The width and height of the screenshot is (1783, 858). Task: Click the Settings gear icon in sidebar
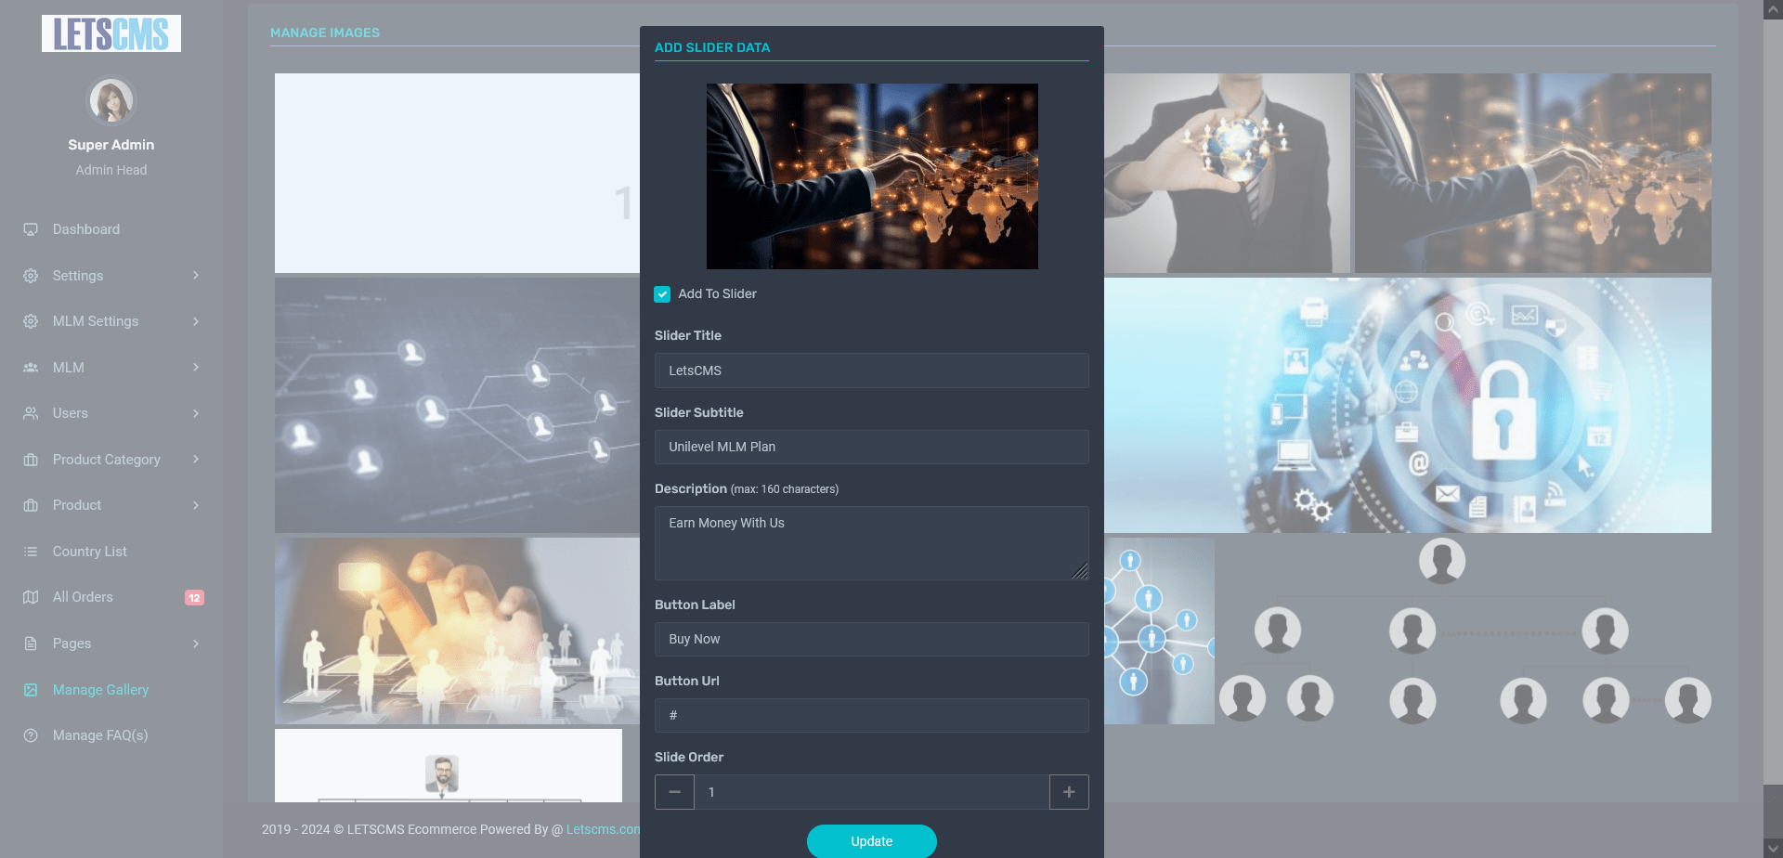pos(31,276)
